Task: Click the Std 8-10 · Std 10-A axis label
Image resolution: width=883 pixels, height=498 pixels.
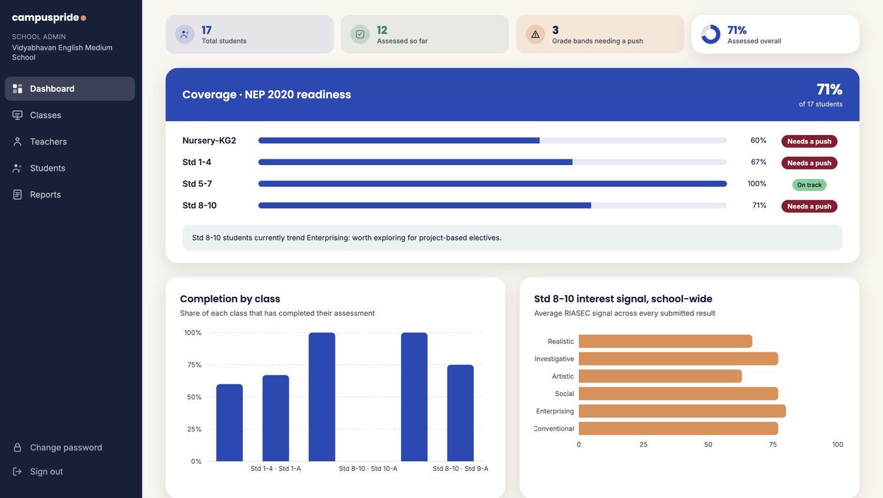Action: (368, 468)
